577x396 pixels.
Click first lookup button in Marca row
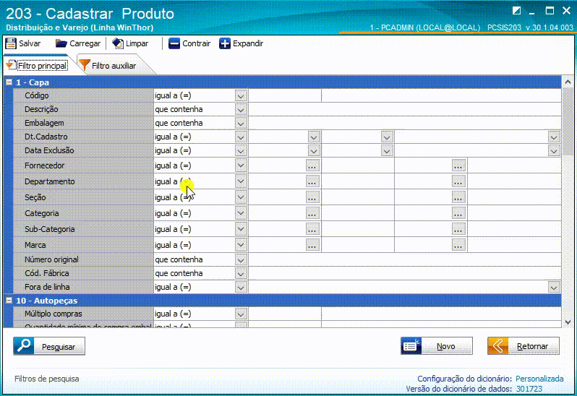(312, 245)
